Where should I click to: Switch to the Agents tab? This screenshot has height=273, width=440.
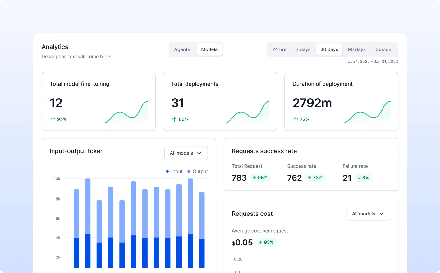(182, 49)
